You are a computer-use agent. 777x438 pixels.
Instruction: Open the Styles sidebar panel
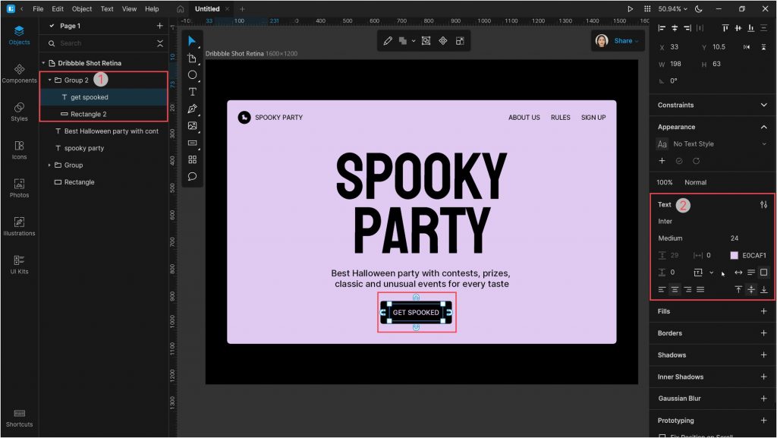coord(19,112)
